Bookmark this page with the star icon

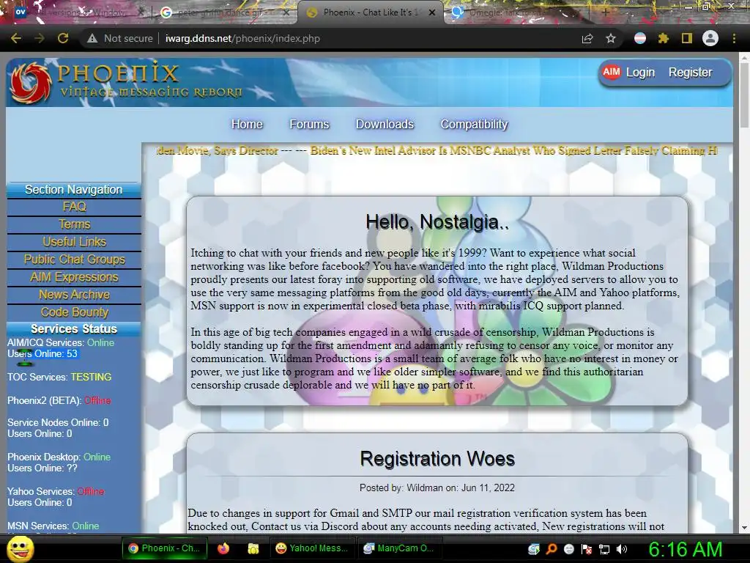click(x=611, y=38)
